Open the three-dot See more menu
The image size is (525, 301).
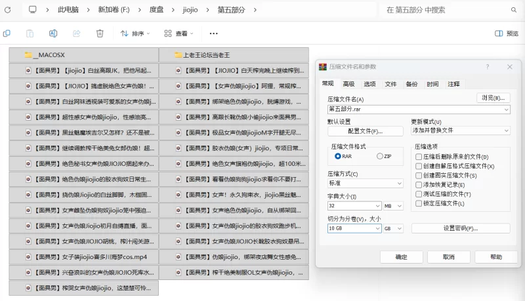point(213,33)
